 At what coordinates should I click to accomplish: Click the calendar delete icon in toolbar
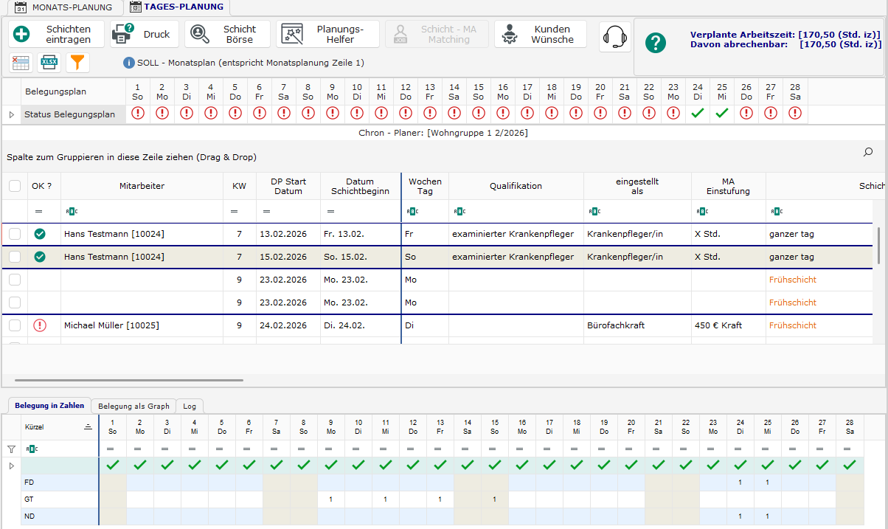click(21, 63)
